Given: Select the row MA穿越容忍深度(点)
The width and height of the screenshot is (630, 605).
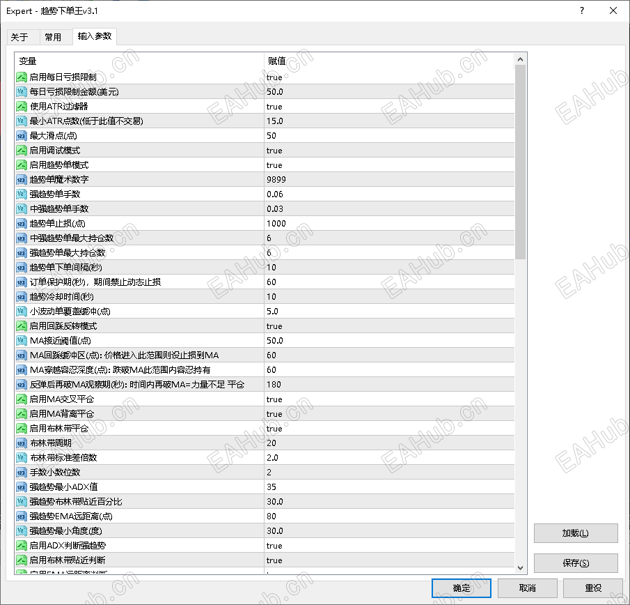Looking at the screenshot, I should (x=265, y=369).
